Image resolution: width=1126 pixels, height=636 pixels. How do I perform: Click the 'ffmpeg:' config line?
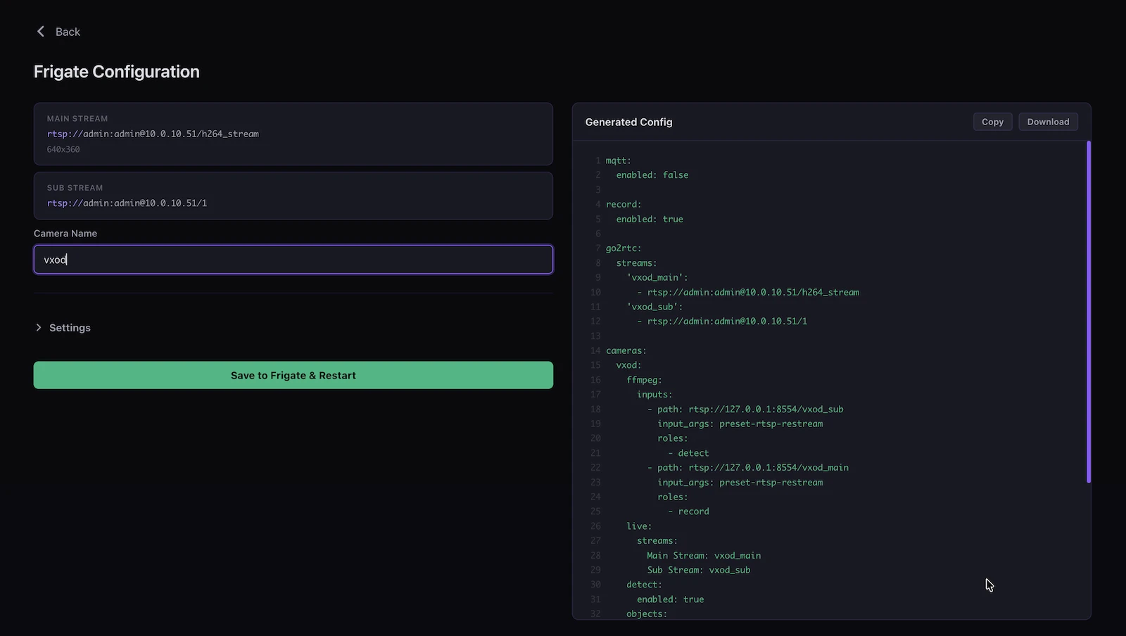coord(644,380)
